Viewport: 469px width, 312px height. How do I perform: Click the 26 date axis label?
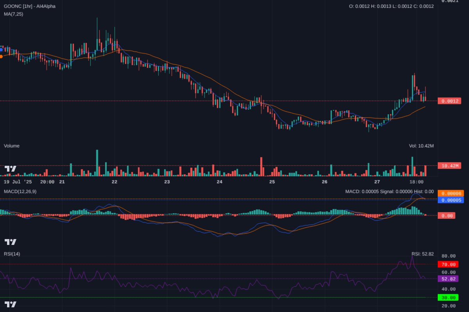click(324, 182)
